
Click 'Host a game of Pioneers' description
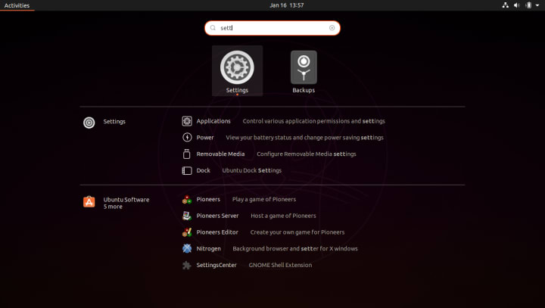pos(283,216)
